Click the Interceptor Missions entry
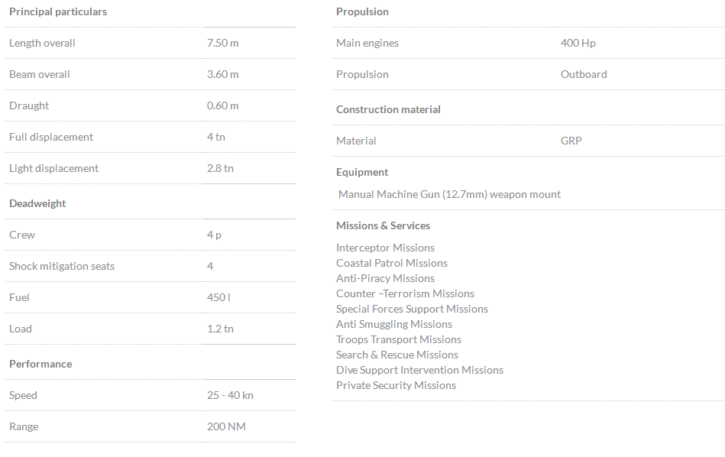 385,248
